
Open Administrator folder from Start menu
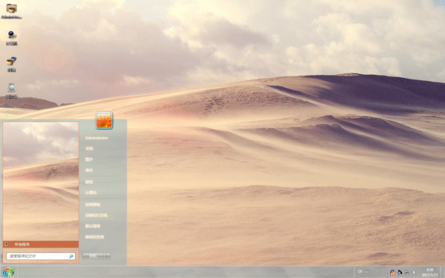click(x=96, y=138)
